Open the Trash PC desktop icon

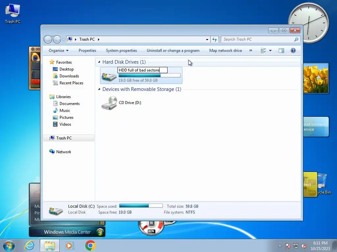pos(13,14)
